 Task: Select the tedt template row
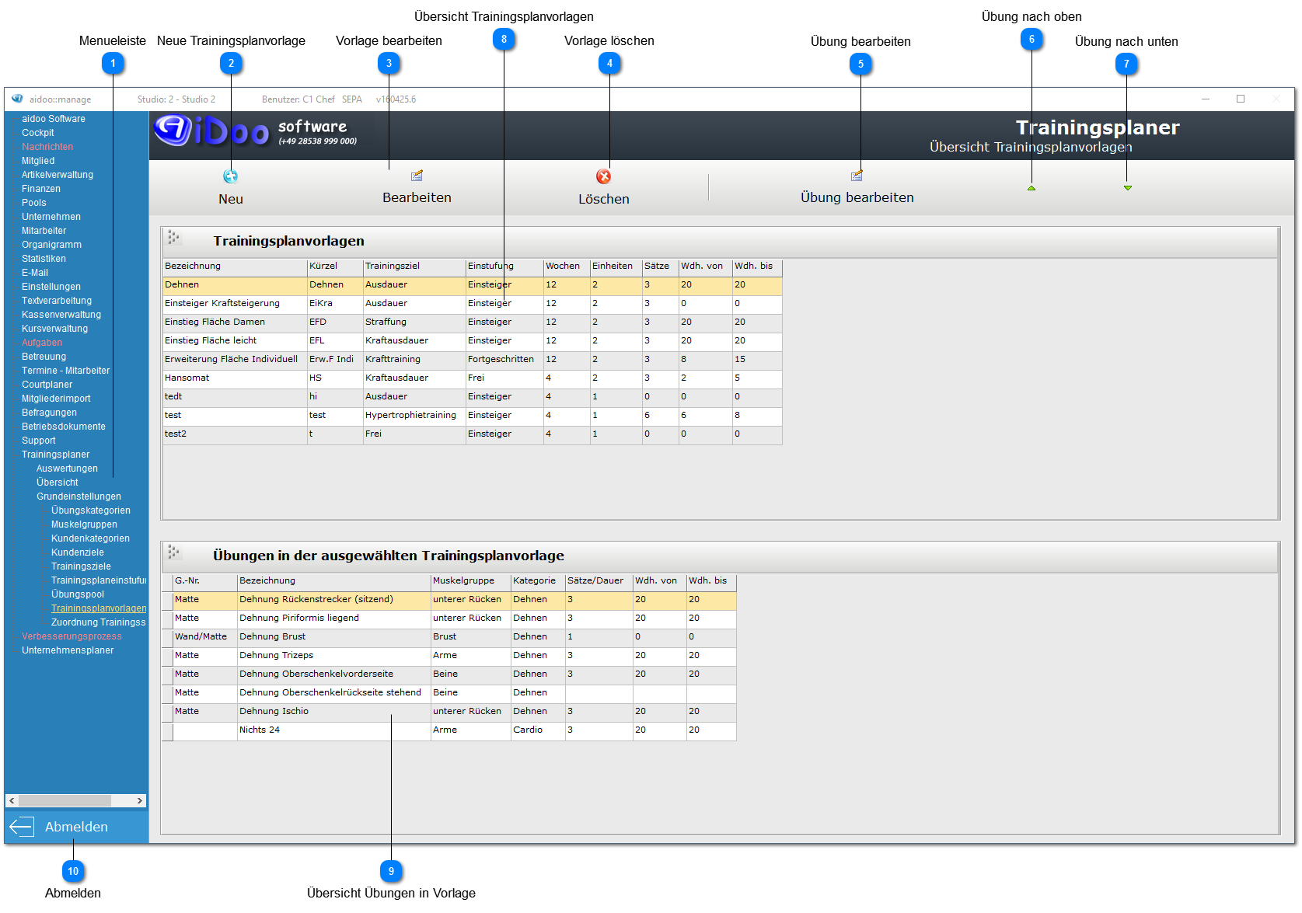pyautogui.click(x=473, y=397)
